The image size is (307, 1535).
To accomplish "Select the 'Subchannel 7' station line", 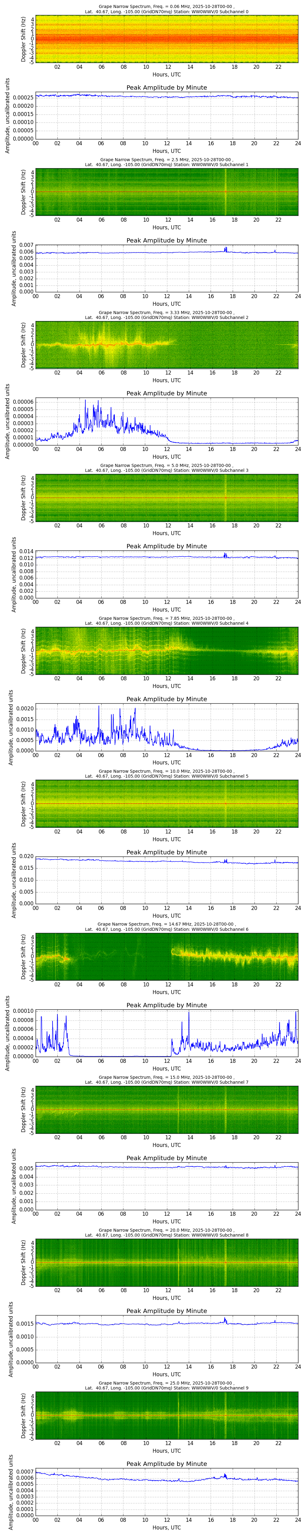I will point(166,1082).
